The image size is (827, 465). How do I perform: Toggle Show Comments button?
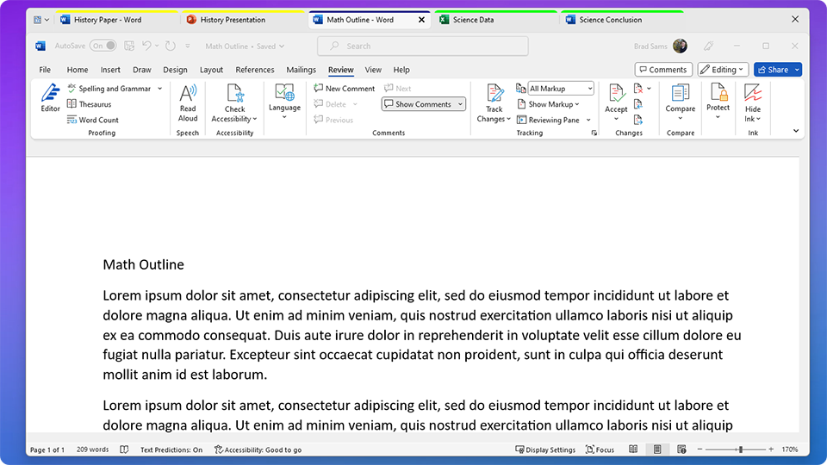click(x=419, y=104)
